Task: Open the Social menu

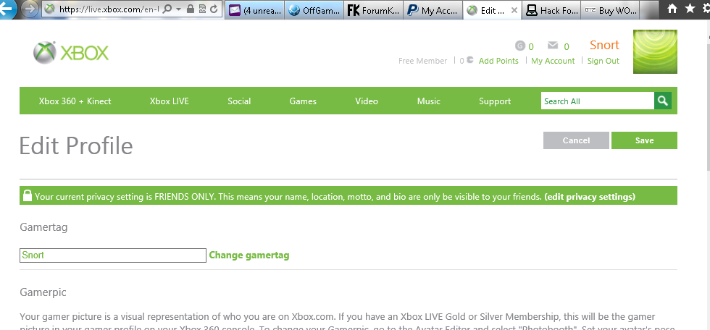Action: point(239,101)
